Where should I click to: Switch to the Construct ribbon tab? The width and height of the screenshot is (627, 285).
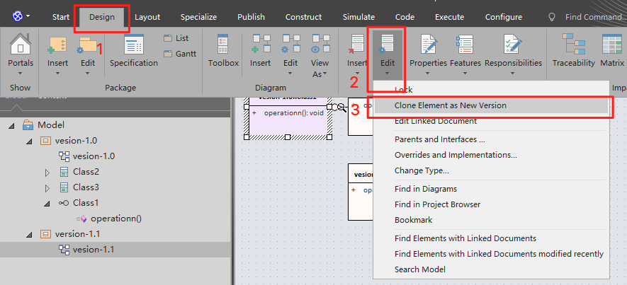303,17
